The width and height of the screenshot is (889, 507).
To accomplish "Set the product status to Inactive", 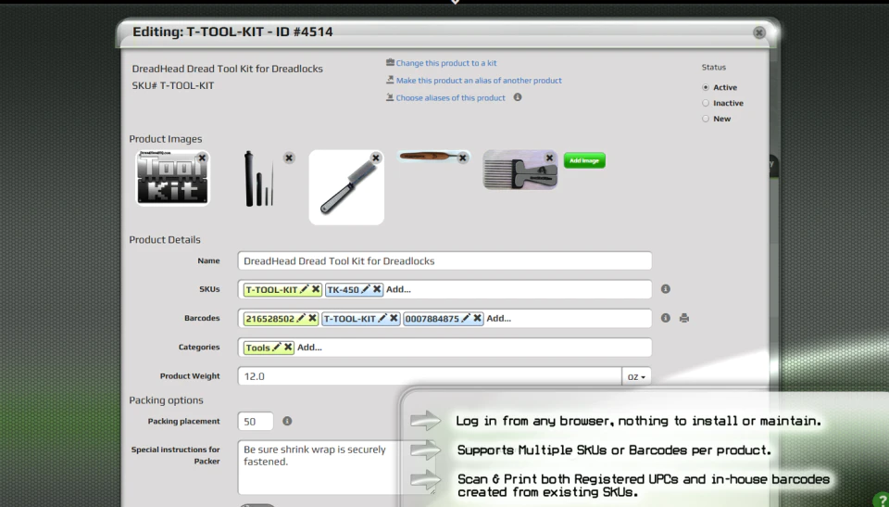I will (x=706, y=103).
